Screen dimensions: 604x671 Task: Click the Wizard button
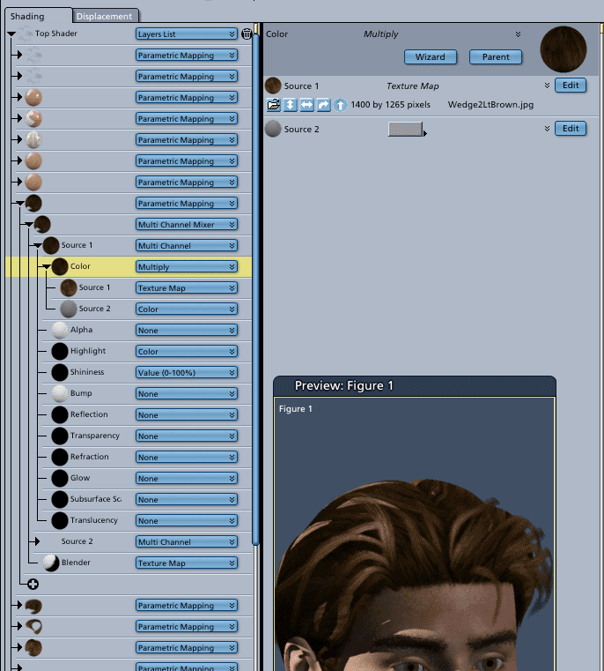click(x=431, y=57)
